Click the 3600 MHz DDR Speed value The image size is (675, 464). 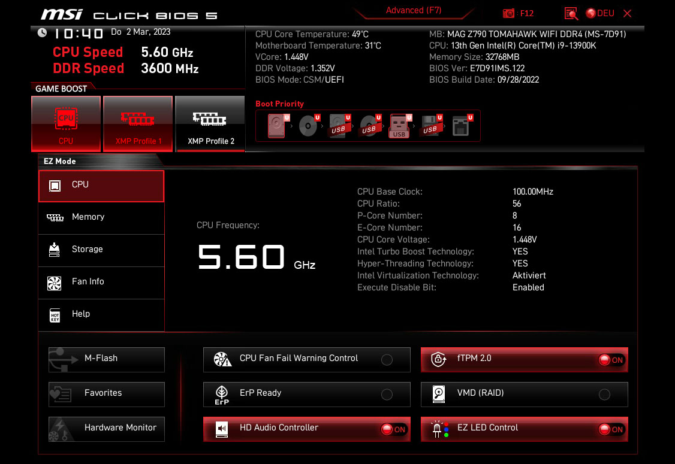point(170,68)
